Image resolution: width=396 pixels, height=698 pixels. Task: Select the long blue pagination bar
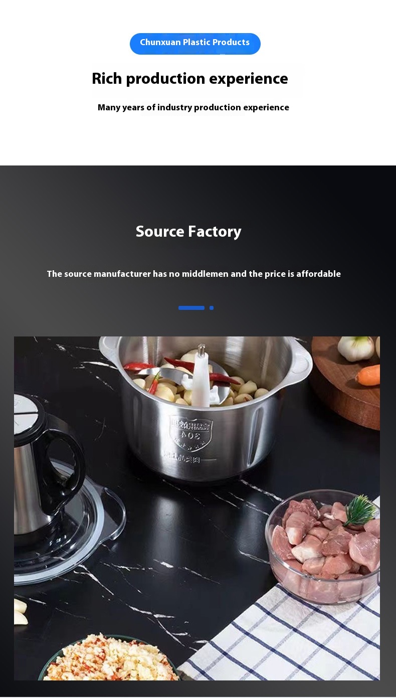tap(191, 308)
